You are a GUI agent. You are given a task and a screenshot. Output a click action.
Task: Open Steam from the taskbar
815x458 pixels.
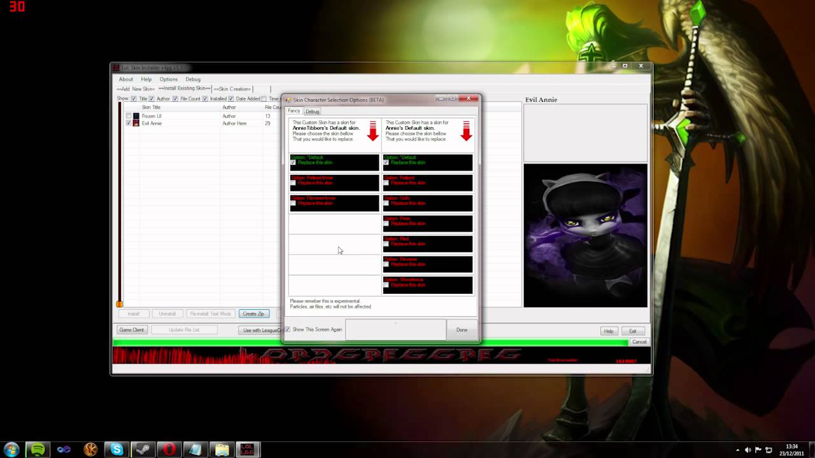point(143,450)
